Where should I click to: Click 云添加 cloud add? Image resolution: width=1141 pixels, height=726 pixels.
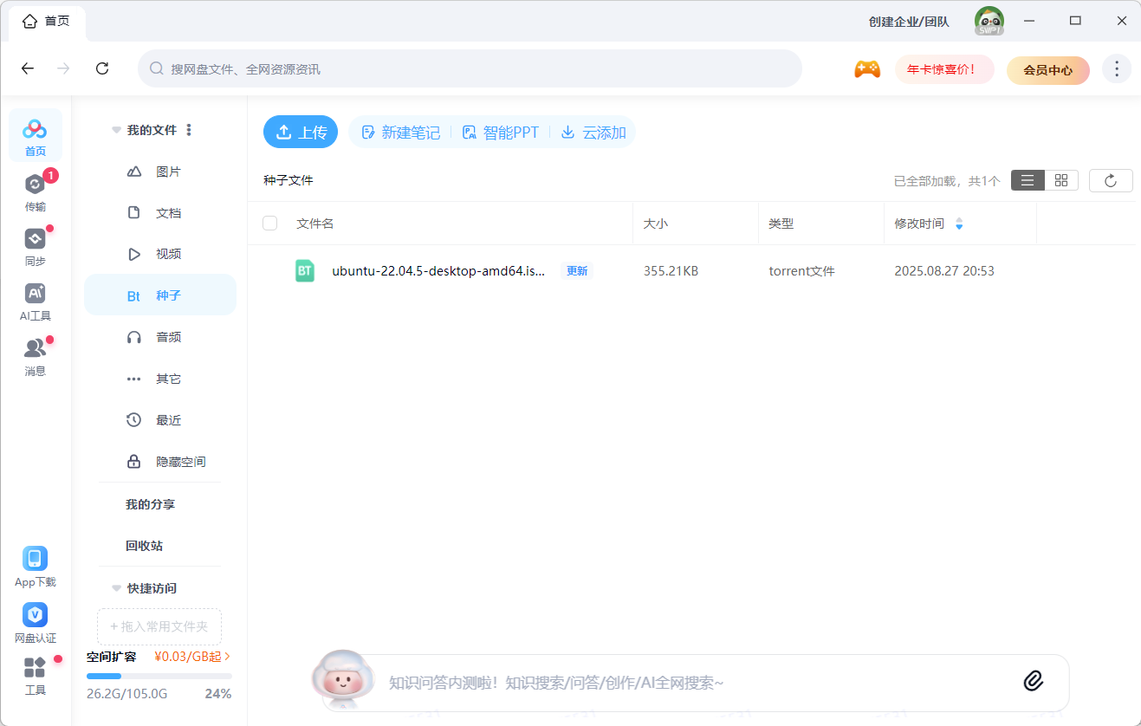pyautogui.click(x=593, y=133)
